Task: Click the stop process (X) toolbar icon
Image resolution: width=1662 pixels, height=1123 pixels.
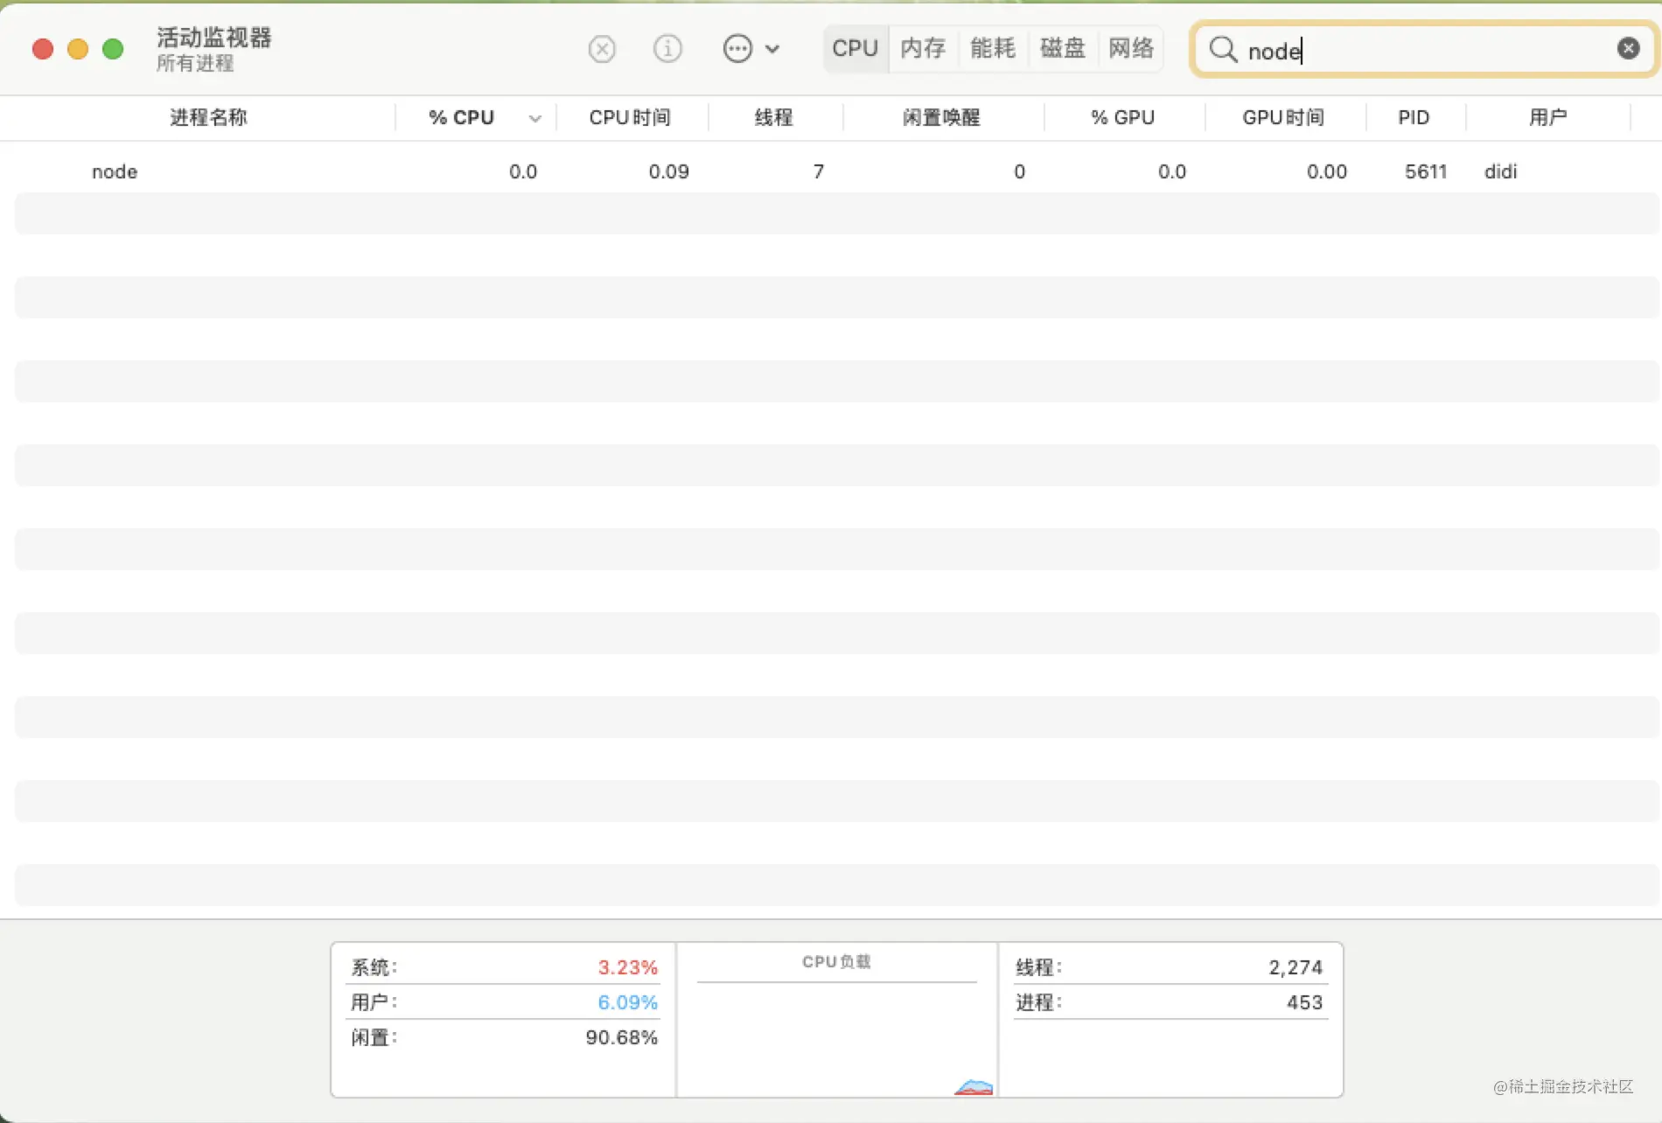Action: click(602, 49)
